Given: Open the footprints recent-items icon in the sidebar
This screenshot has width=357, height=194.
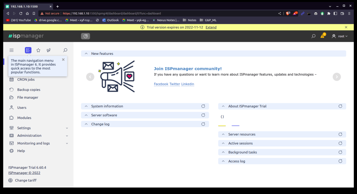Looking at the screenshot, I should coord(48,50).
